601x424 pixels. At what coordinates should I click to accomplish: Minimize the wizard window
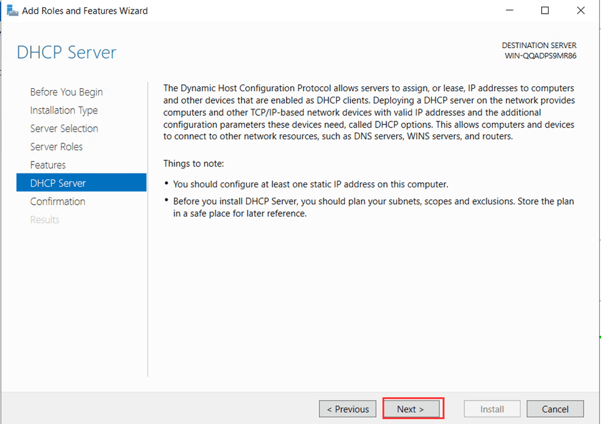[509, 10]
